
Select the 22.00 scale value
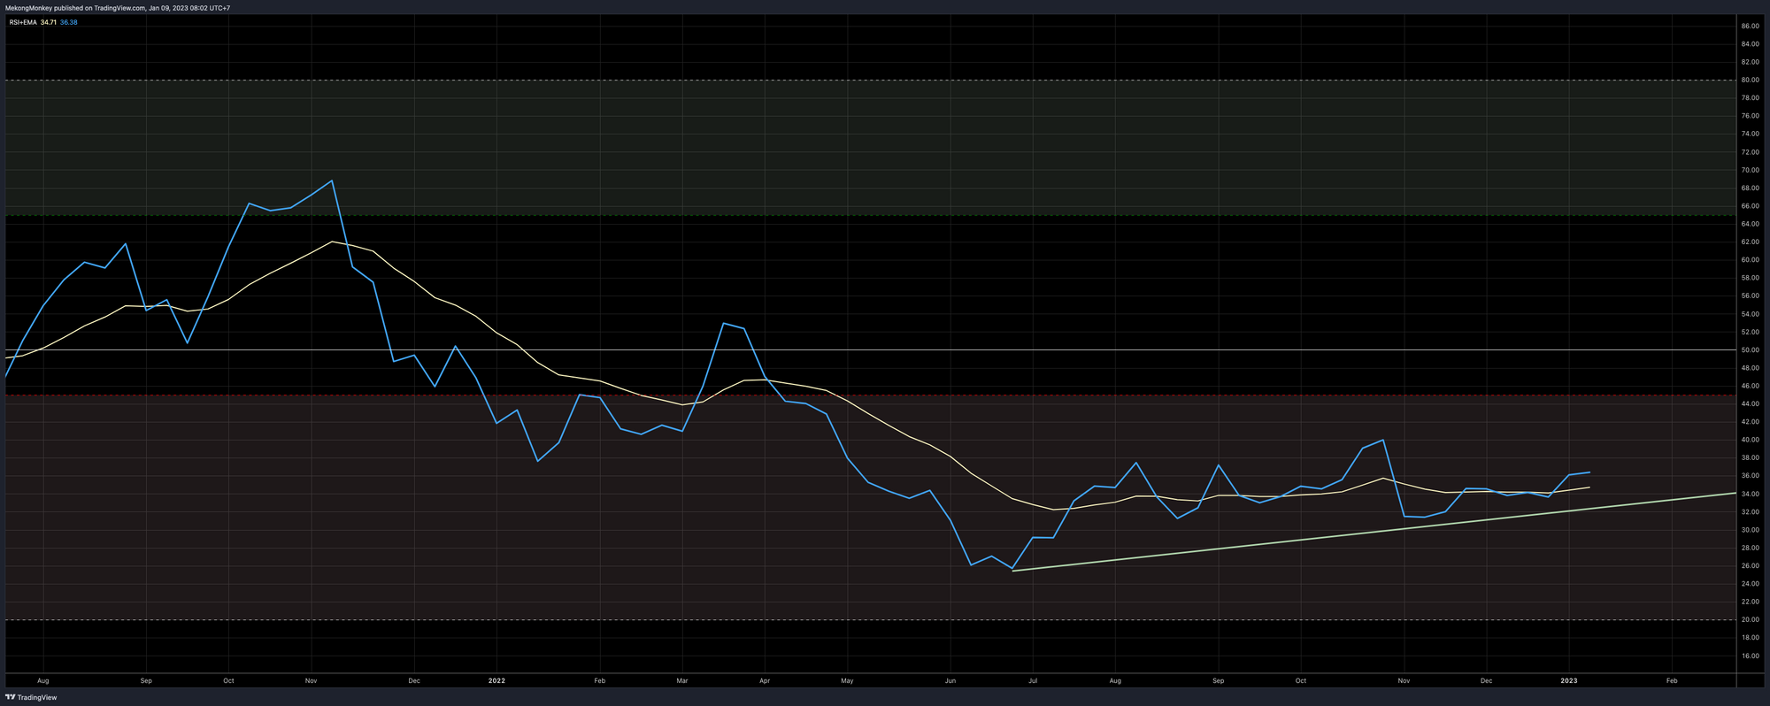(x=1750, y=602)
